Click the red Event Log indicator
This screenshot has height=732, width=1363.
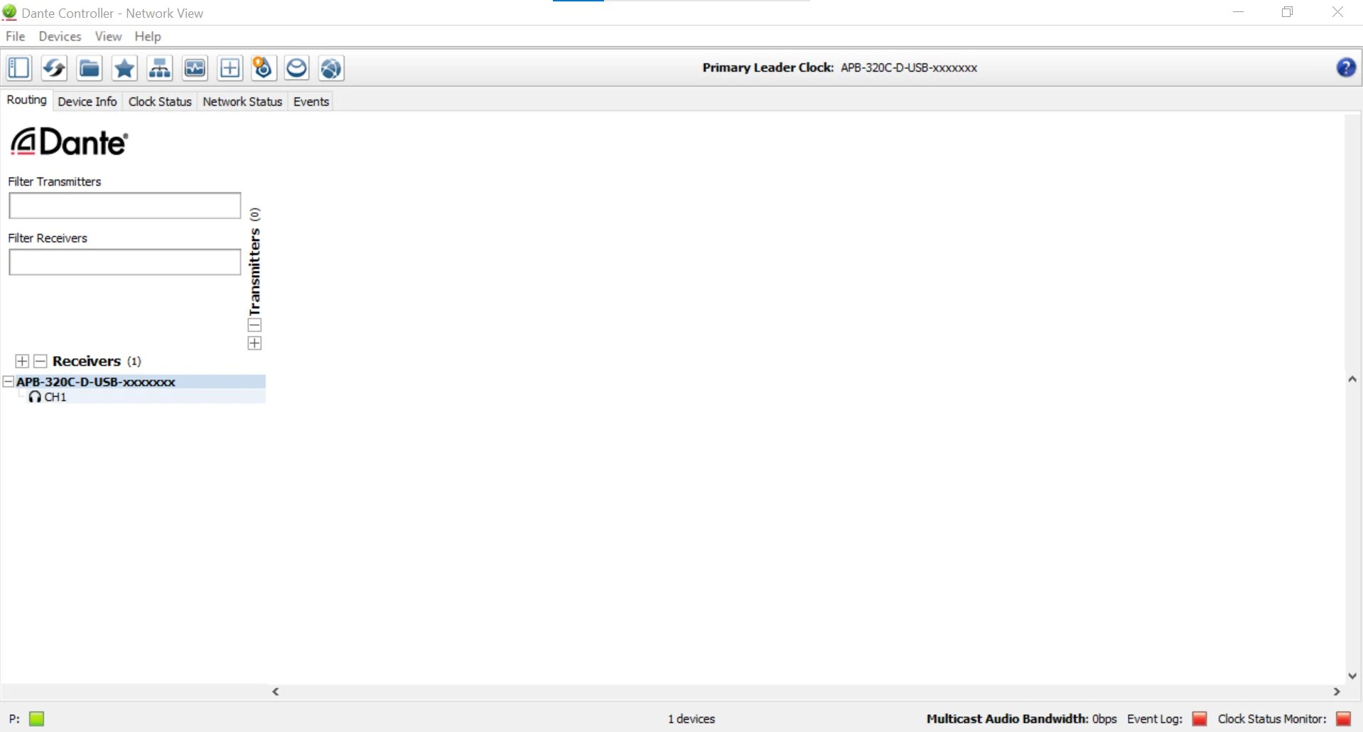(1200, 718)
